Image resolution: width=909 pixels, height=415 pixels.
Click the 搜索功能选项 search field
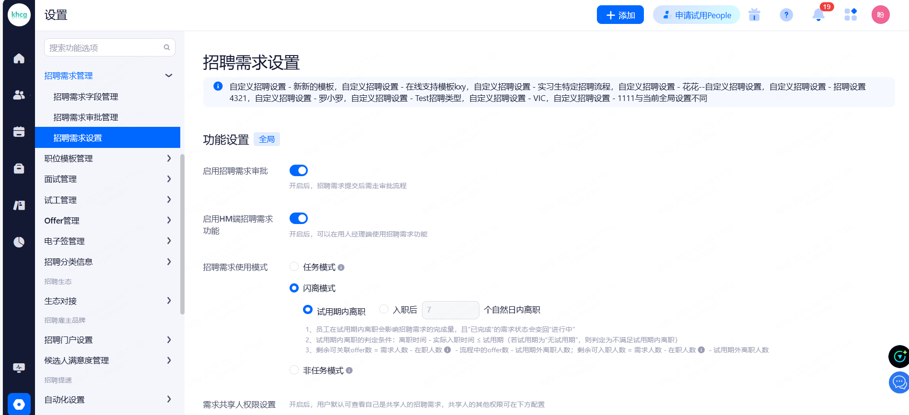[x=105, y=48]
